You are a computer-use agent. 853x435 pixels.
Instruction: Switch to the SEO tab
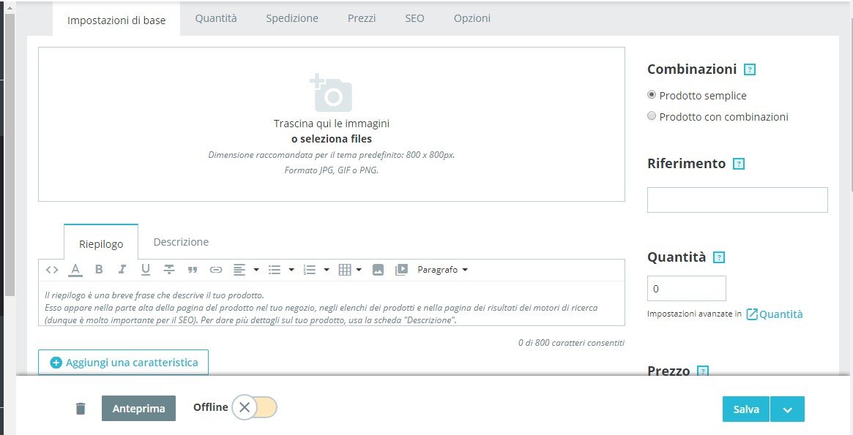[x=414, y=18]
